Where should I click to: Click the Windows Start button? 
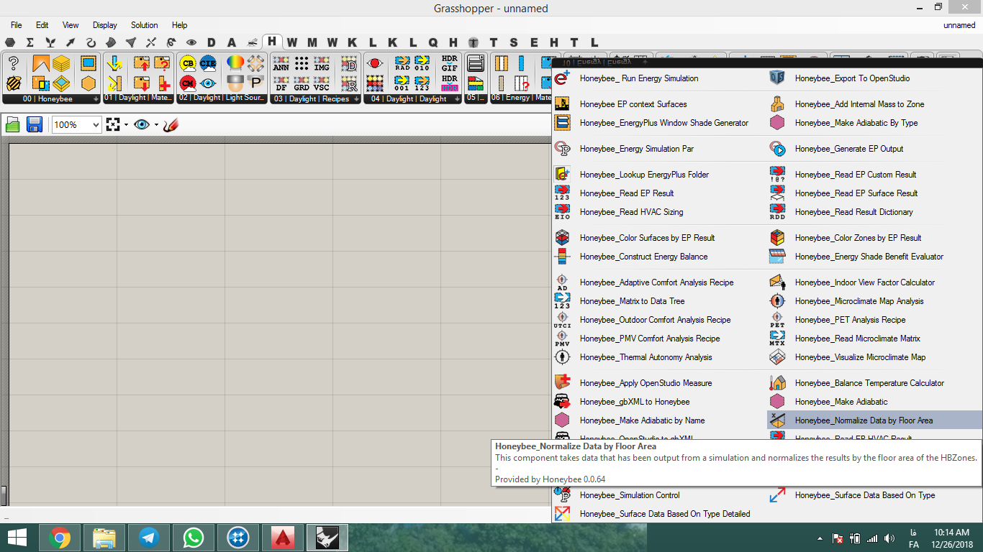point(17,537)
